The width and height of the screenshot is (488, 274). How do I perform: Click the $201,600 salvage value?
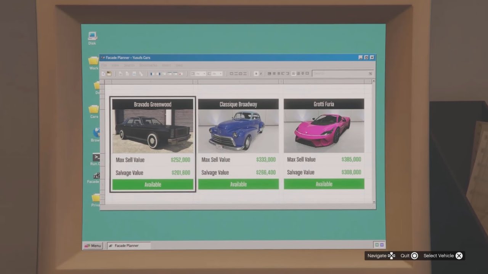click(181, 173)
